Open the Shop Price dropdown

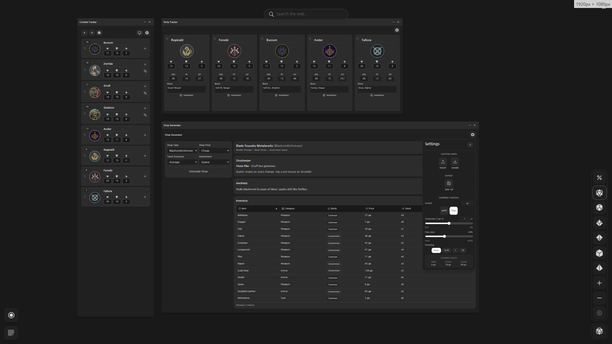[215, 151]
